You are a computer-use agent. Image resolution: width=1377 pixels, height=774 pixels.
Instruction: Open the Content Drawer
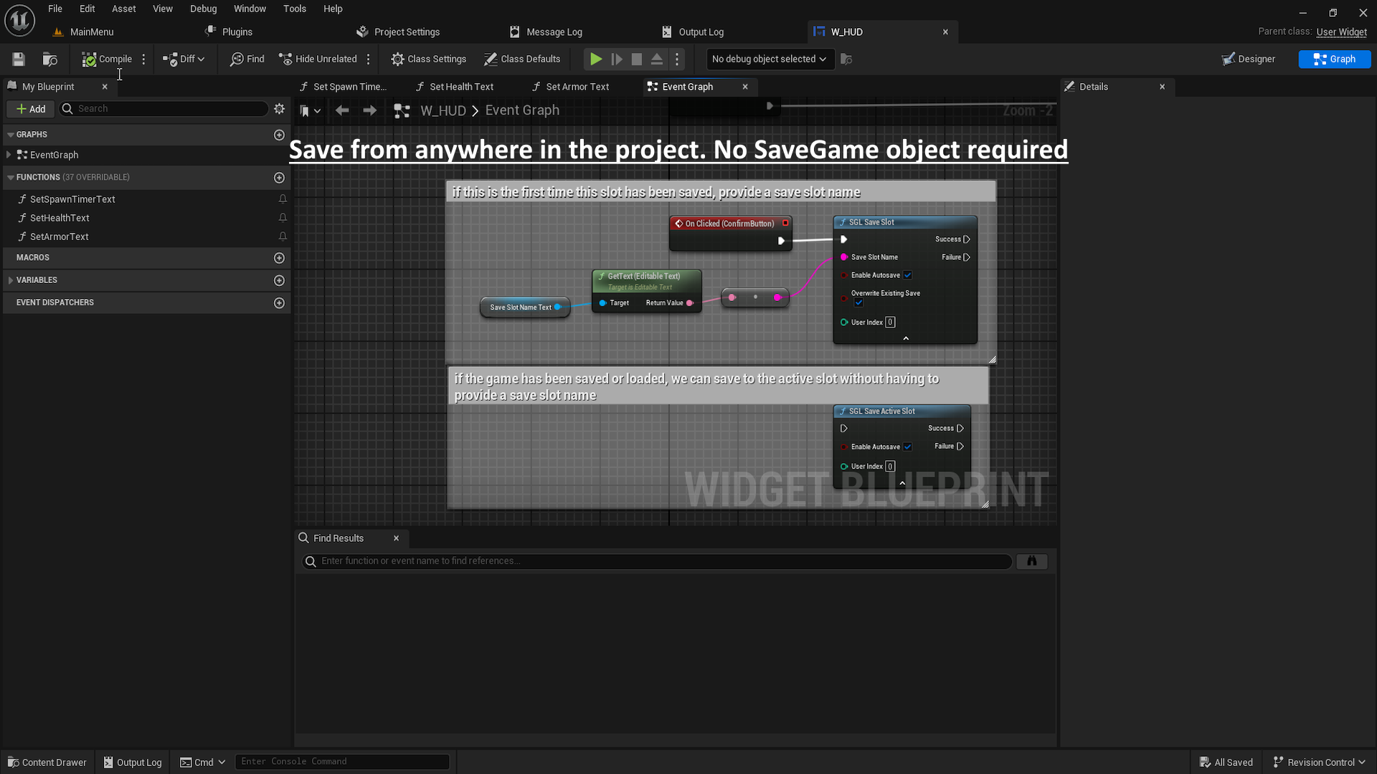[x=47, y=763]
